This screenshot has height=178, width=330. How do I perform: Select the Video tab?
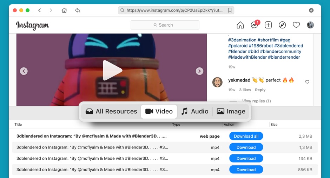pos(159,111)
